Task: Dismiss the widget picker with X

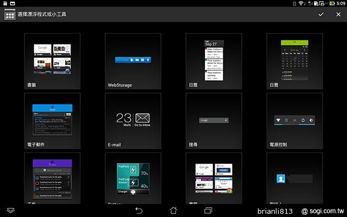Action: coord(338,15)
